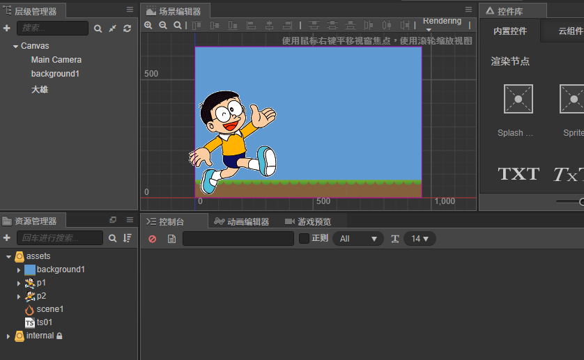This screenshot has width=584, height=360.
Task: Click the collapse all nodes icon in the hierarchy
Action: click(x=112, y=29)
